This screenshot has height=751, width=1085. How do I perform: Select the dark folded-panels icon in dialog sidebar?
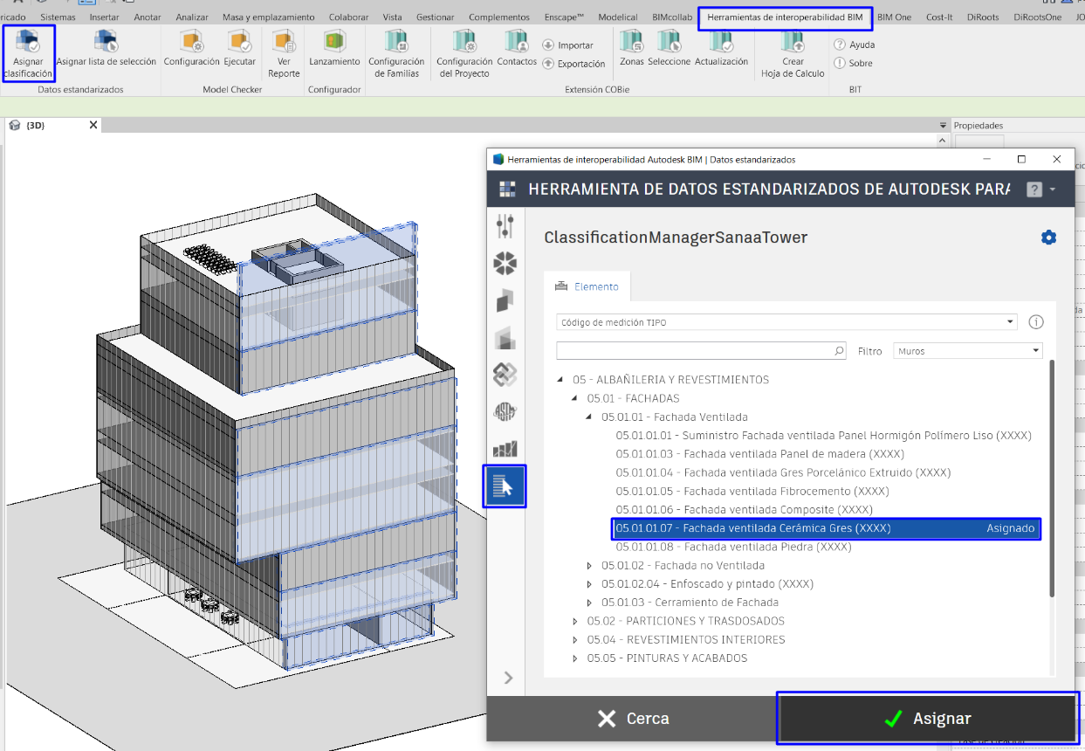click(x=505, y=300)
